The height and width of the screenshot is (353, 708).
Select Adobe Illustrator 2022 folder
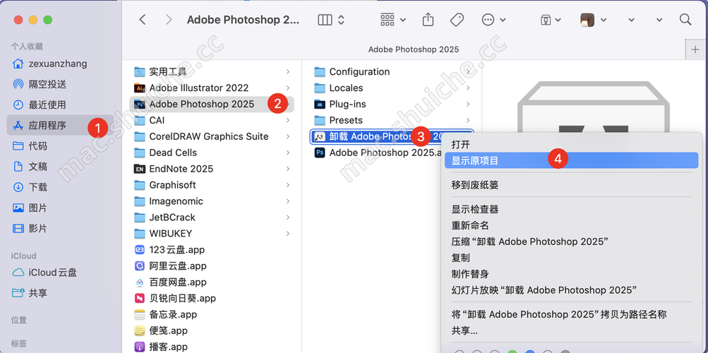212,88
